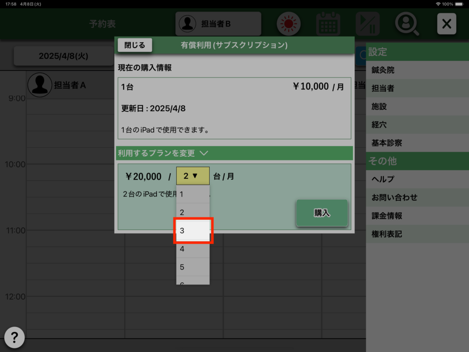469x352 pixels.
Task: Click the 2025/4/8(火) date button
Action: point(63,56)
